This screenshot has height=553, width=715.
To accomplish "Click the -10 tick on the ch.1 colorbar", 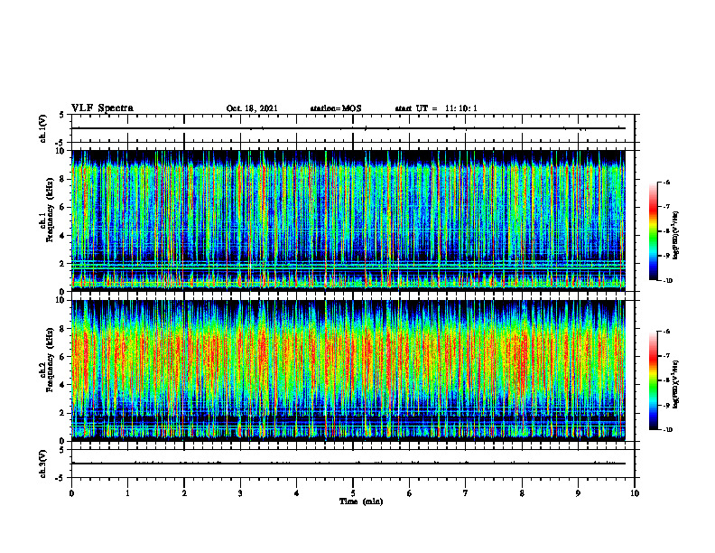I will [x=667, y=281].
